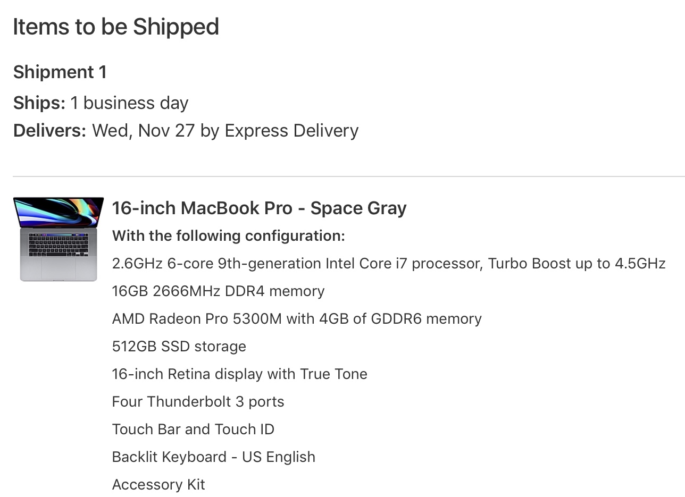Click the 512GB SSD storage line
This screenshot has height=497, width=685.
click(179, 346)
